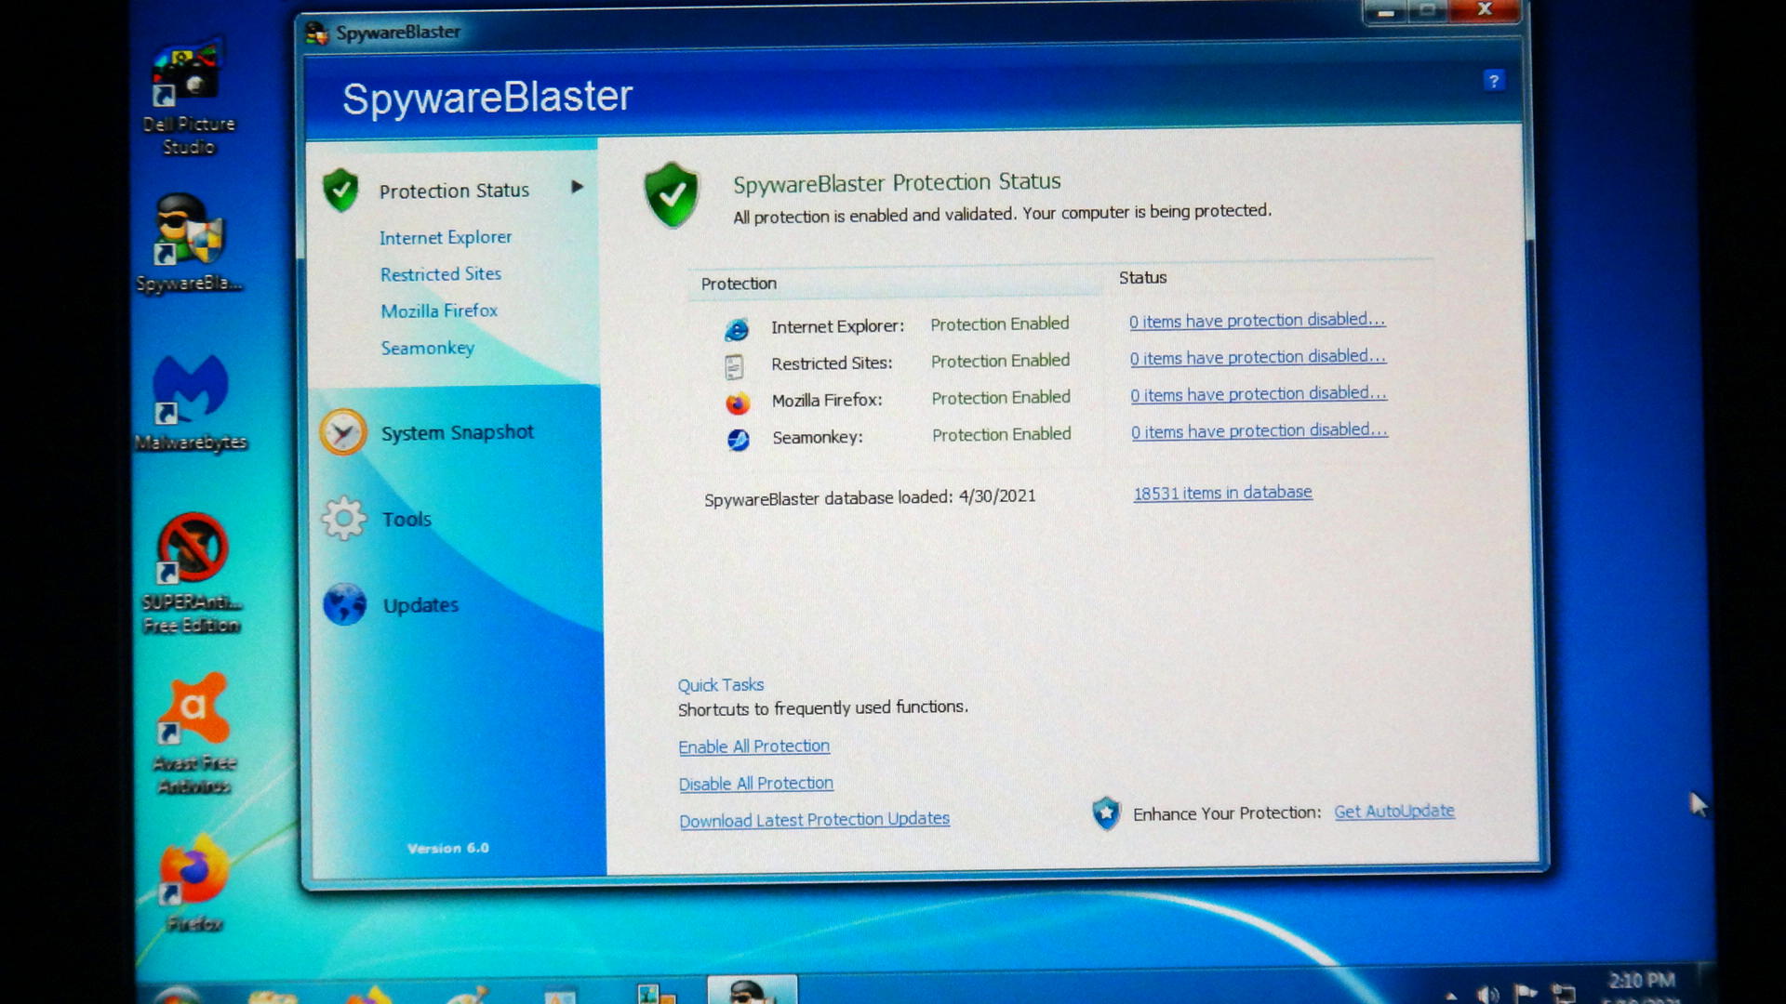Viewport: 1786px width, 1004px height.
Task: Show hidden tray icons arrow
Action: [x=1451, y=997]
